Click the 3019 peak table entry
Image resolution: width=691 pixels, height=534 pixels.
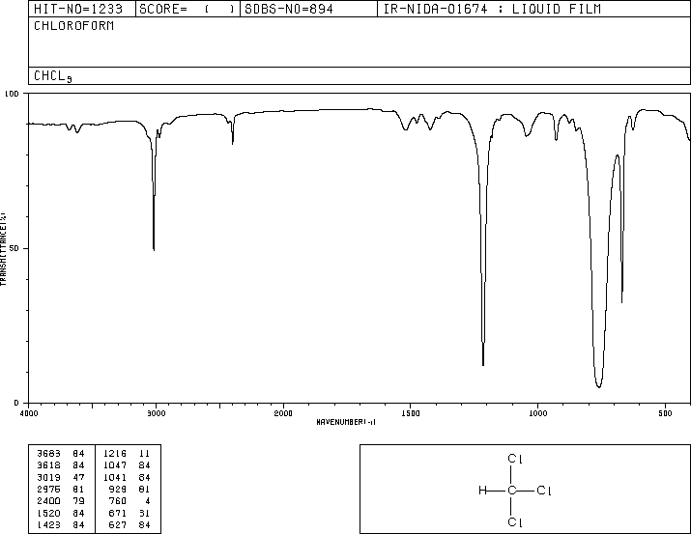[48, 477]
